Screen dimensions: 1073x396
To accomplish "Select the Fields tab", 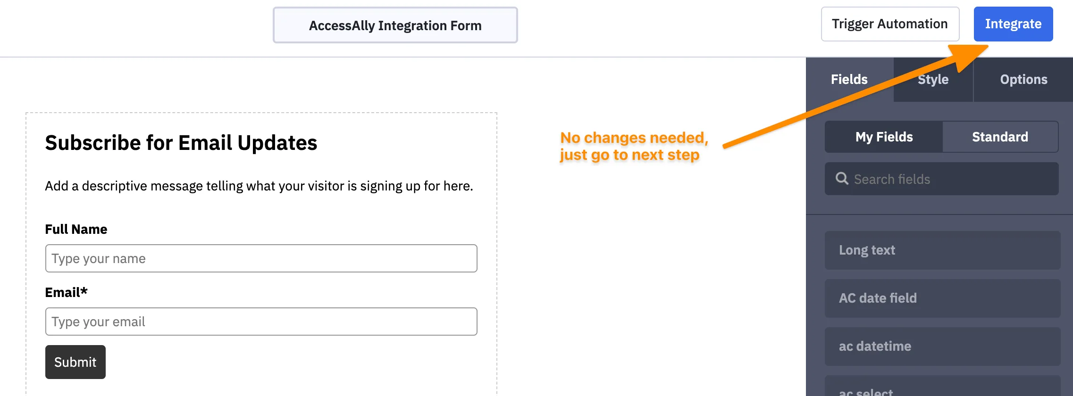I will [849, 79].
